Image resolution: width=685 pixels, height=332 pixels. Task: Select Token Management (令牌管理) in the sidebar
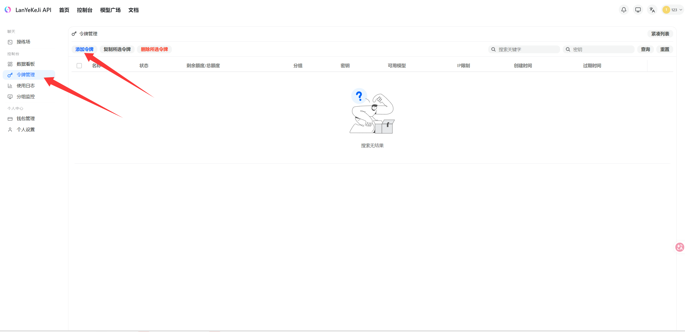point(29,75)
